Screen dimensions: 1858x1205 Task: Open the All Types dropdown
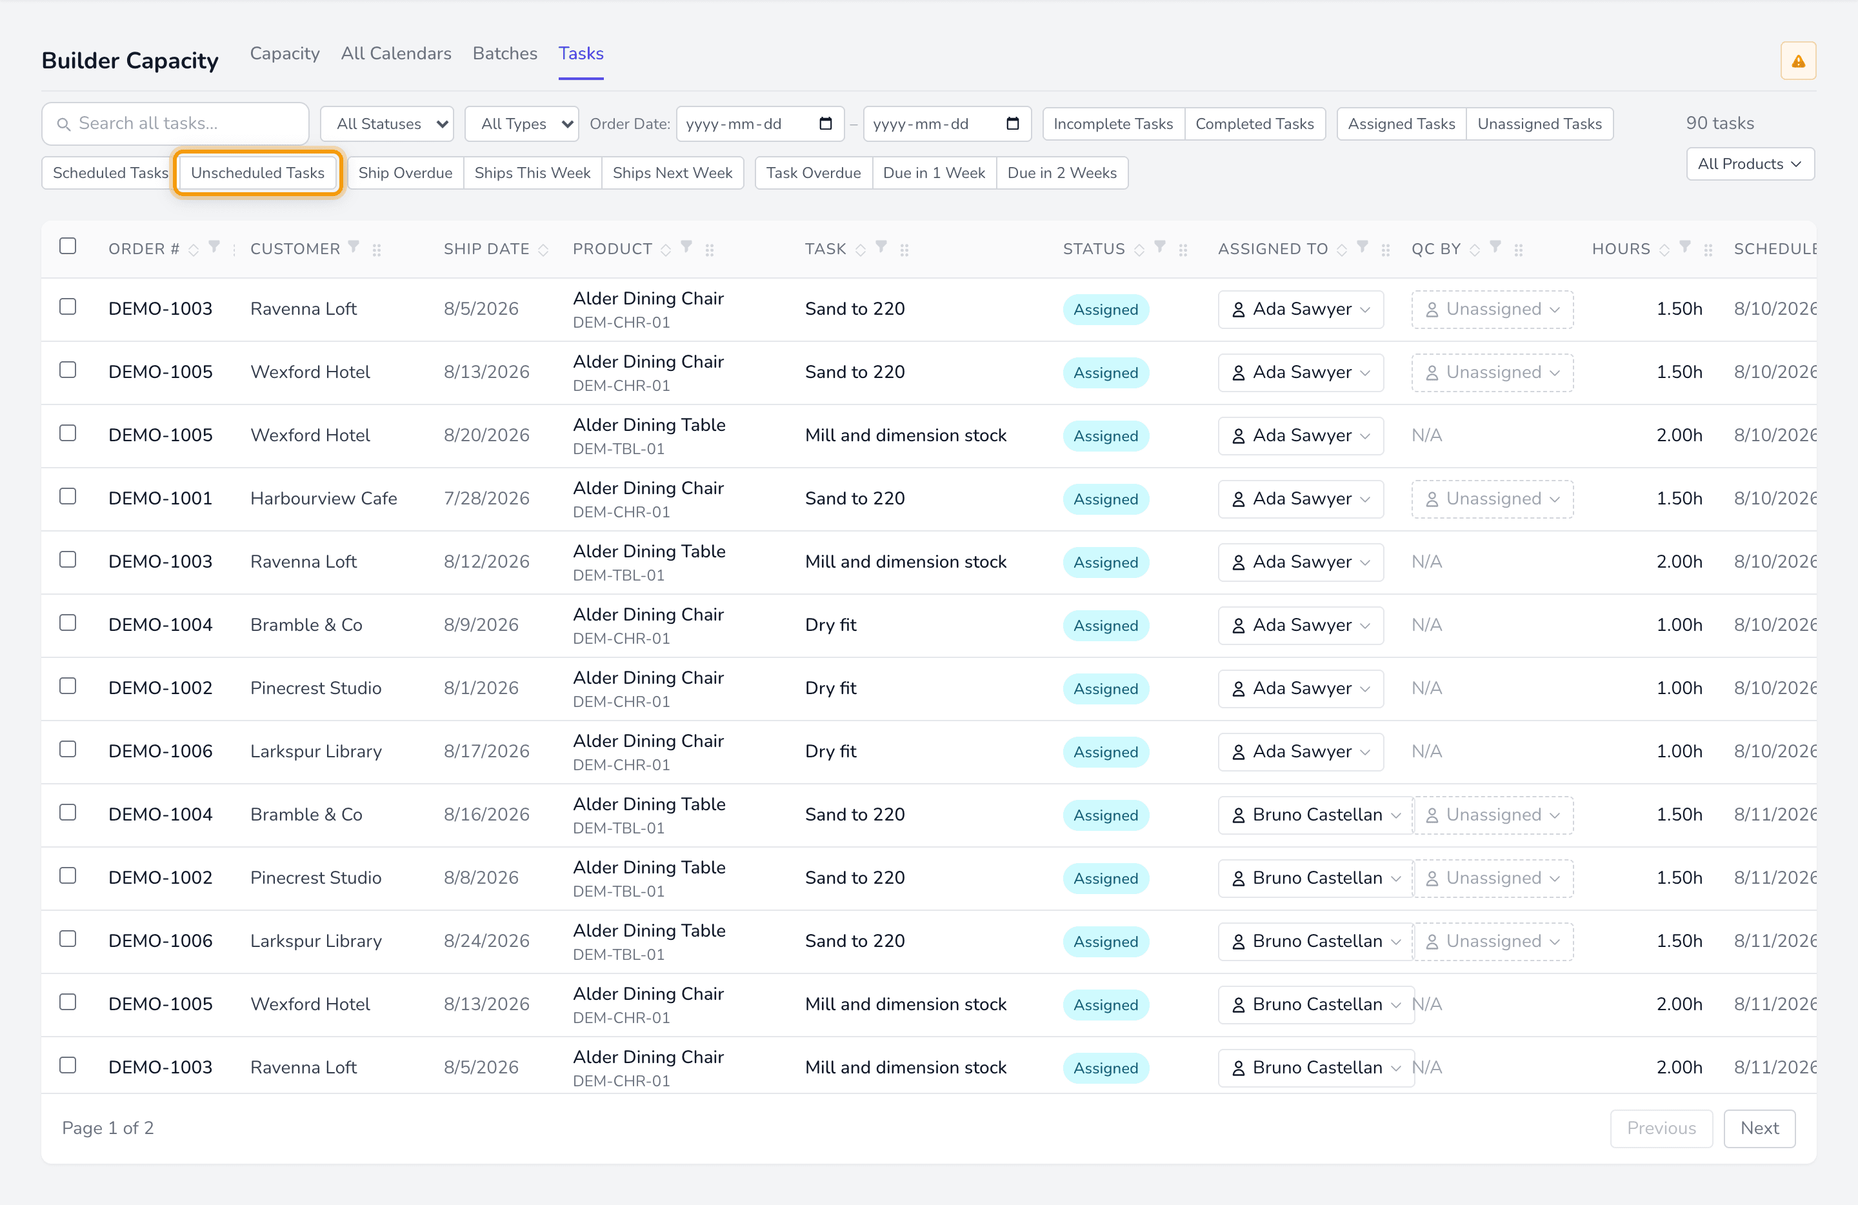tap(521, 123)
